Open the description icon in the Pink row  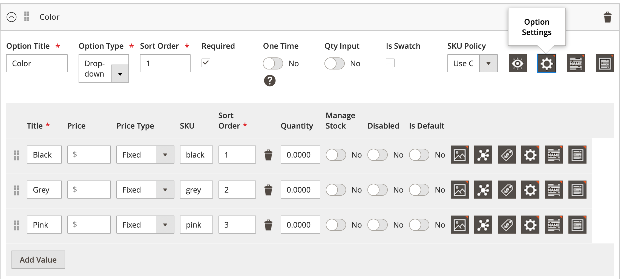[577, 225]
